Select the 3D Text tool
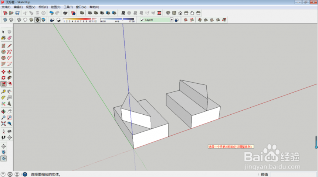The width and height of the screenshot is (318, 177). 9,104
